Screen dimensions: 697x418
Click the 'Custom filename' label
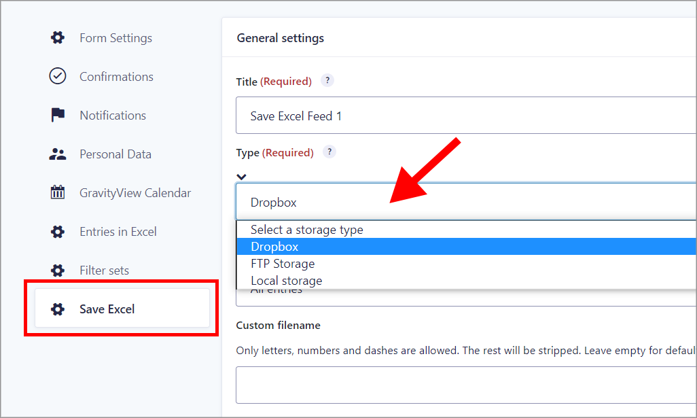278,325
